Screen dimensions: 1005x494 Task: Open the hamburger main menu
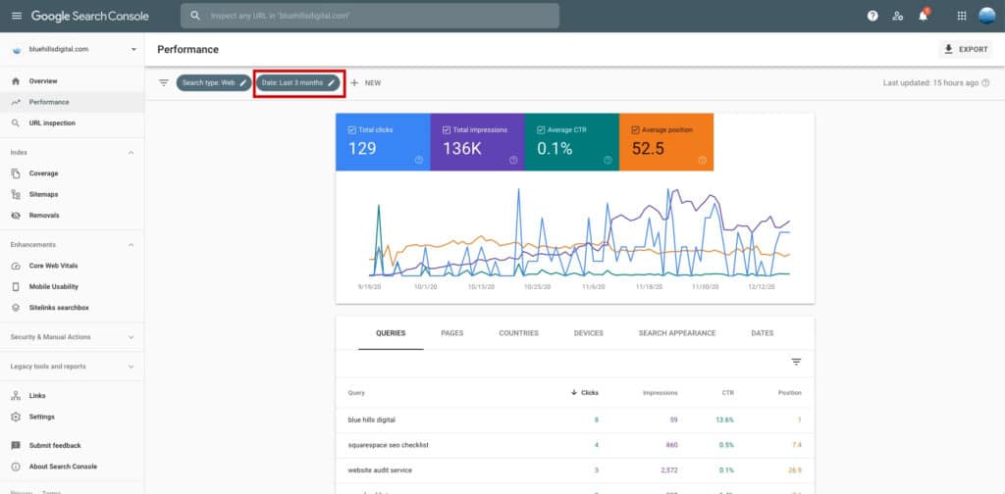point(17,16)
